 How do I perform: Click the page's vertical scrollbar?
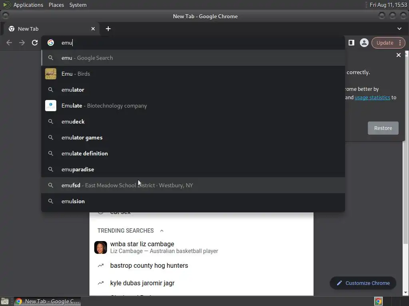coord(406,150)
